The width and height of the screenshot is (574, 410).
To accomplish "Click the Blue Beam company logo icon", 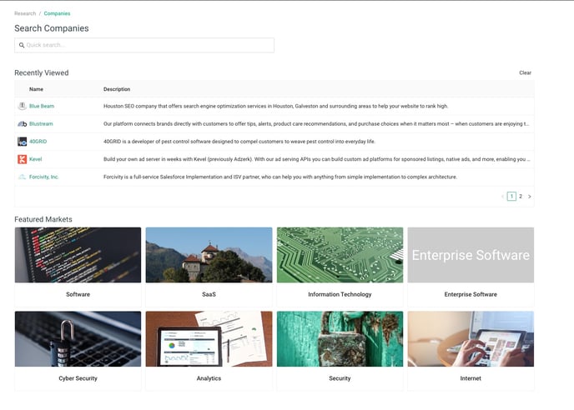I will [x=22, y=106].
